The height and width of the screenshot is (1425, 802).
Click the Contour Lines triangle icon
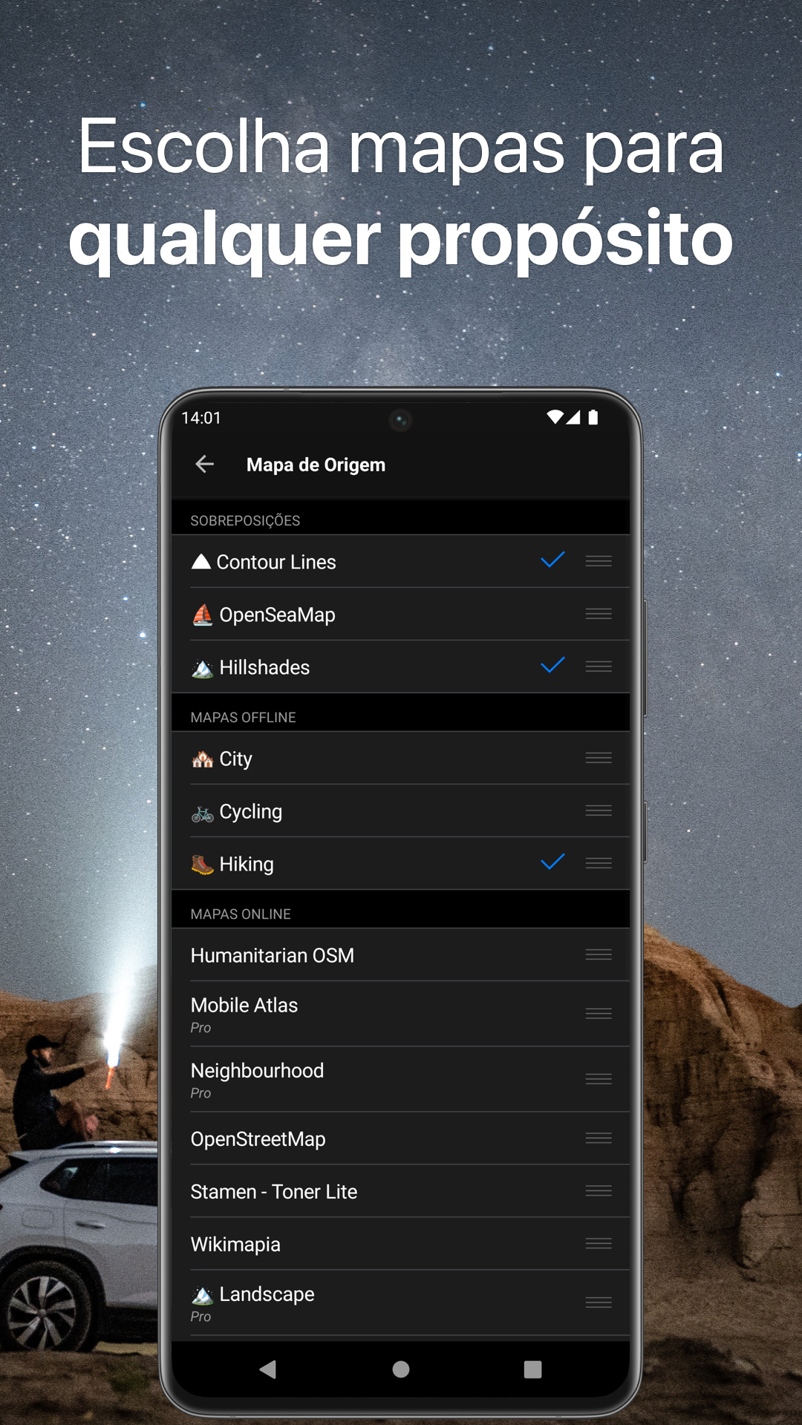200,562
